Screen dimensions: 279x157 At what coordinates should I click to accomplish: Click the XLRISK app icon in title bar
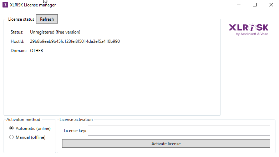pyautogui.click(x=5, y=5)
